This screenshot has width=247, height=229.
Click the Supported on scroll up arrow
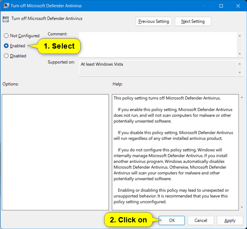(x=240, y=64)
